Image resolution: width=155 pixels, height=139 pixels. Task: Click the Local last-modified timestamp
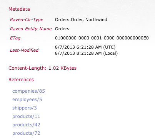[x=86, y=53]
